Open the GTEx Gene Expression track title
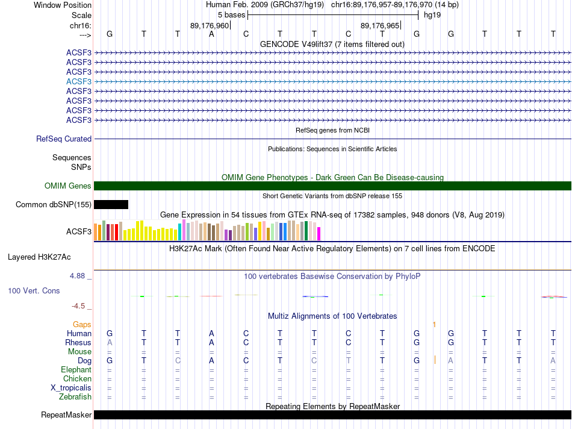Image resolution: width=572 pixels, height=429 pixels. (x=332, y=214)
